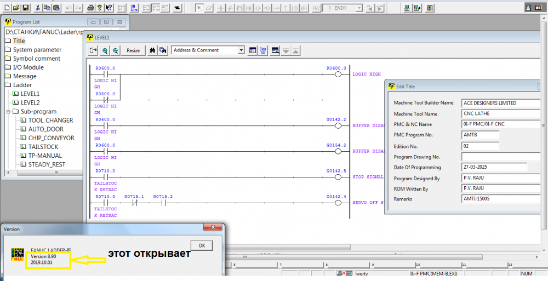
Task: Activate the context help pointer icon
Action: [x=109, y=7]
